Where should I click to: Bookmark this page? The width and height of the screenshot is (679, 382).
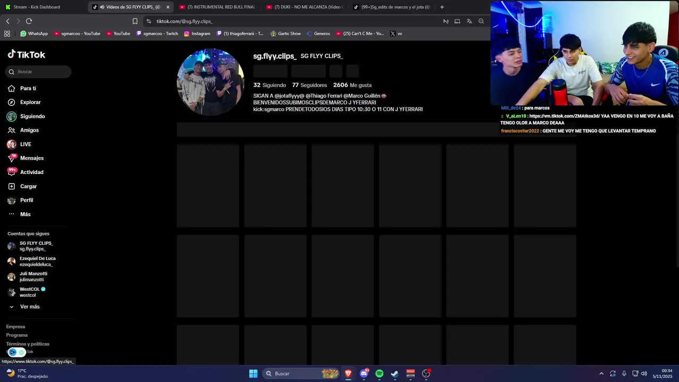[135, 21]
